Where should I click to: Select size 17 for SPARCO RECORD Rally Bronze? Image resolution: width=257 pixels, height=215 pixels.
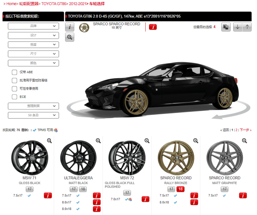171,189
